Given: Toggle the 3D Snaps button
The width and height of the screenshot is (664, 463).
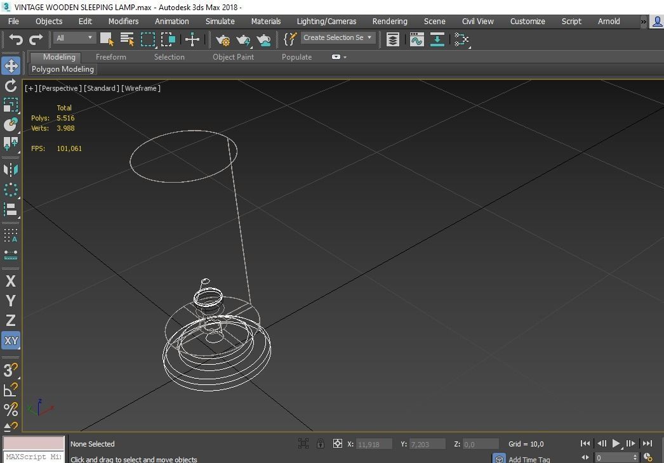Looking at the screenshot, I should point(11,370).
